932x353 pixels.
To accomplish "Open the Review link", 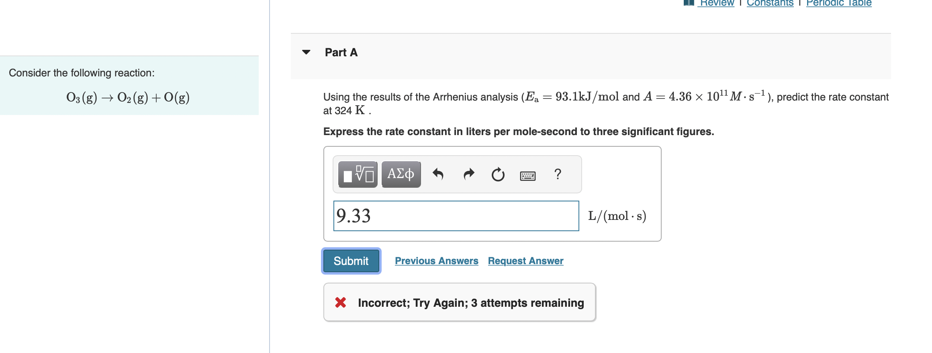I will pyautogui.click(x=716, y=3).
